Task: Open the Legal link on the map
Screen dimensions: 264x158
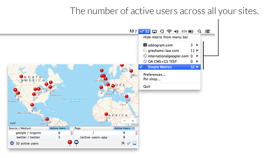Action: (13, 123)
